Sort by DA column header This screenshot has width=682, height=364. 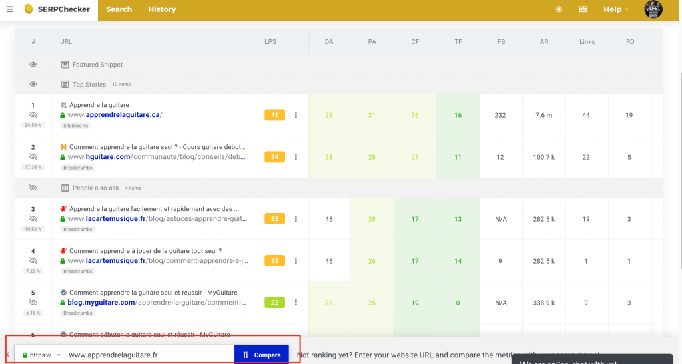point(329,42)
